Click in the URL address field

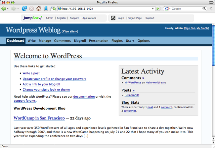point(106,9)
